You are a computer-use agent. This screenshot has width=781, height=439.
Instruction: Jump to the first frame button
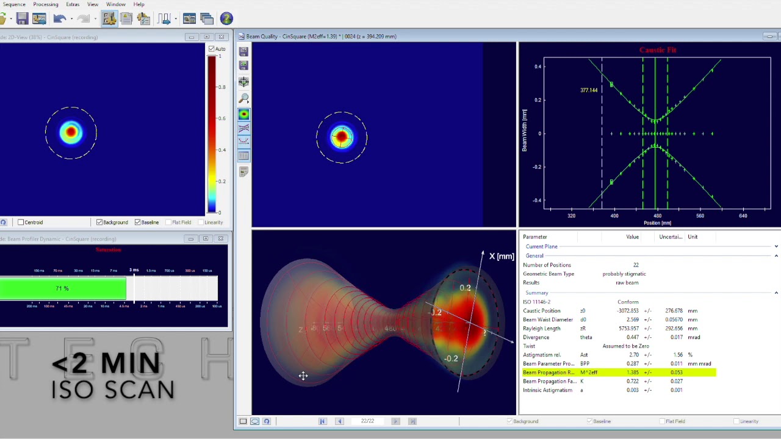pos(322,421)
